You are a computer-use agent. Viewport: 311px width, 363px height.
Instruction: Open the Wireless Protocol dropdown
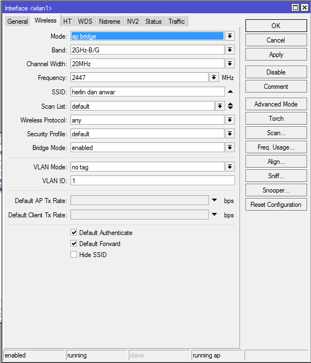point(230,120)
